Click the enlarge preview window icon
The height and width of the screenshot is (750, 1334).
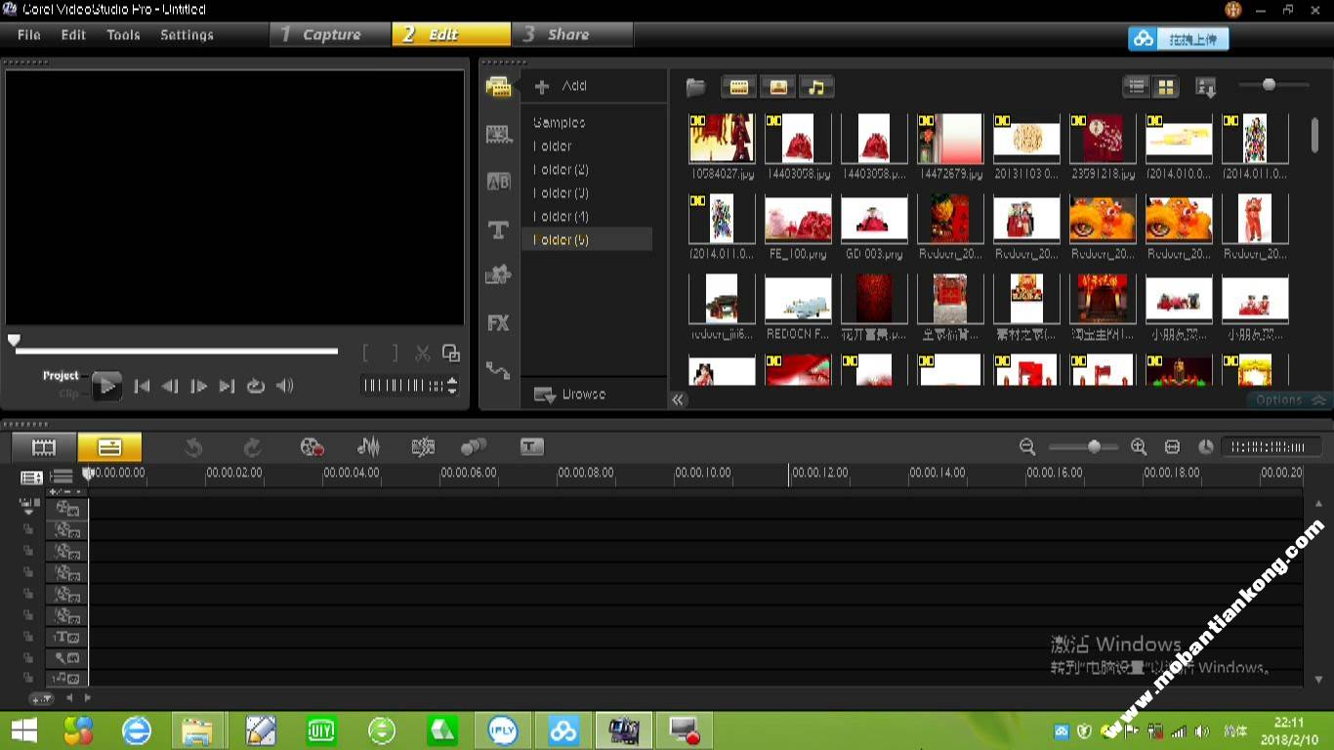[x=451, y=353]
